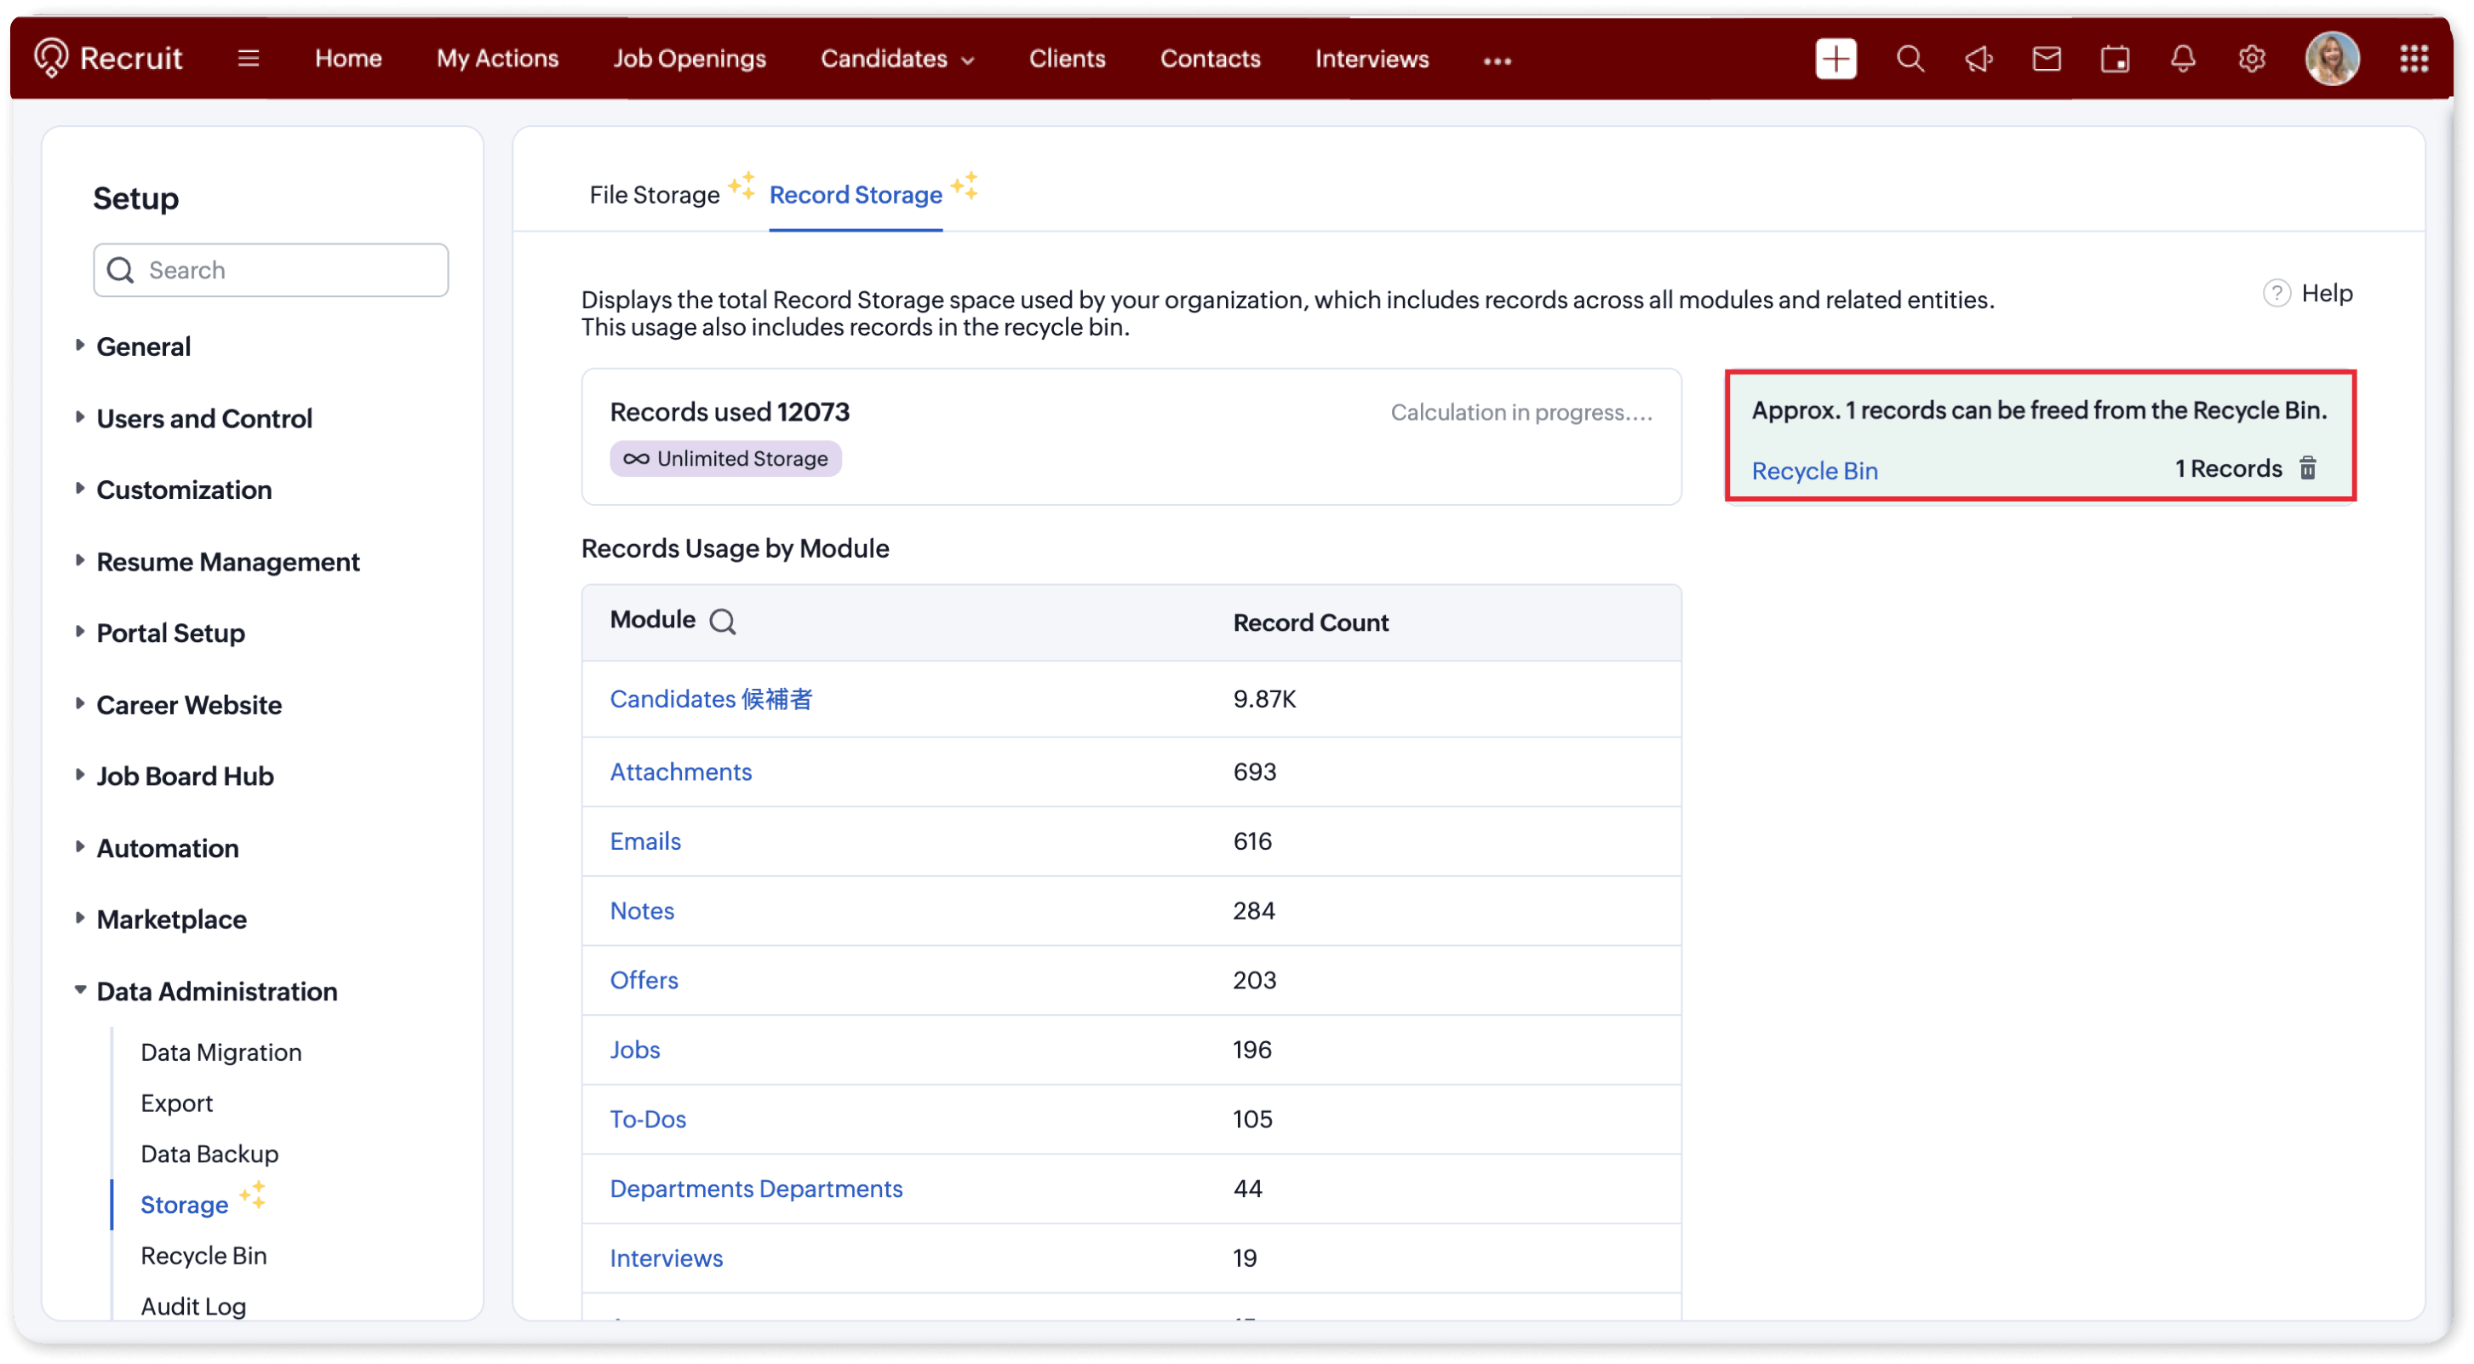Collapse the Data Administration section
The width and height of the screenshot is (2474, 1364).
click(x=216, y=991)
